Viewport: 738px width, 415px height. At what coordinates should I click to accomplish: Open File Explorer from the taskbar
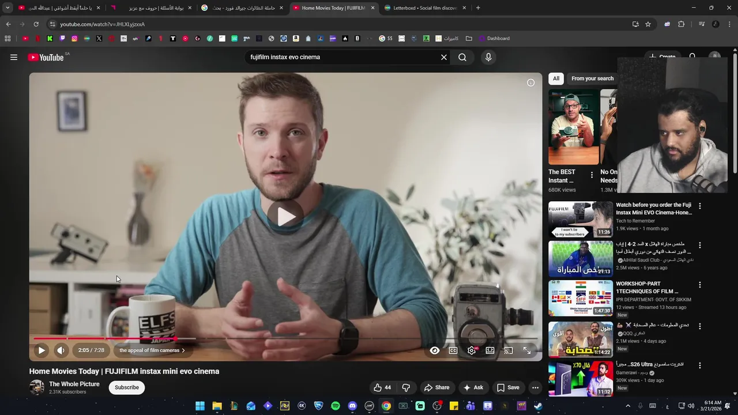217,406
